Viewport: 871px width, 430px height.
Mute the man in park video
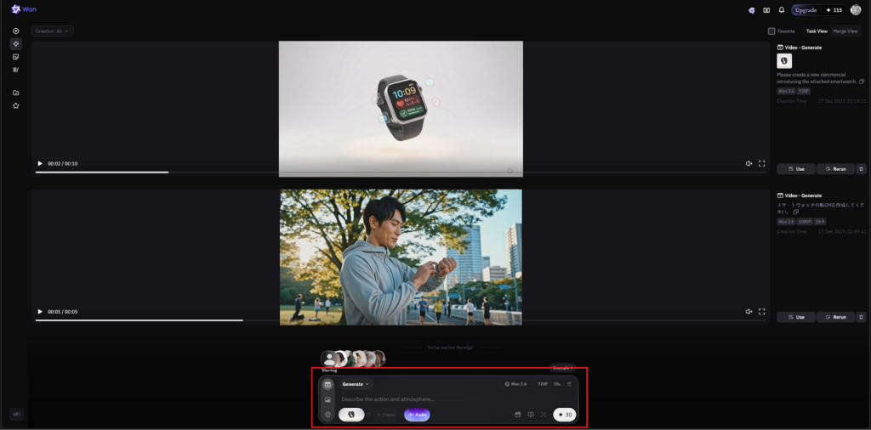coord(749,312)
